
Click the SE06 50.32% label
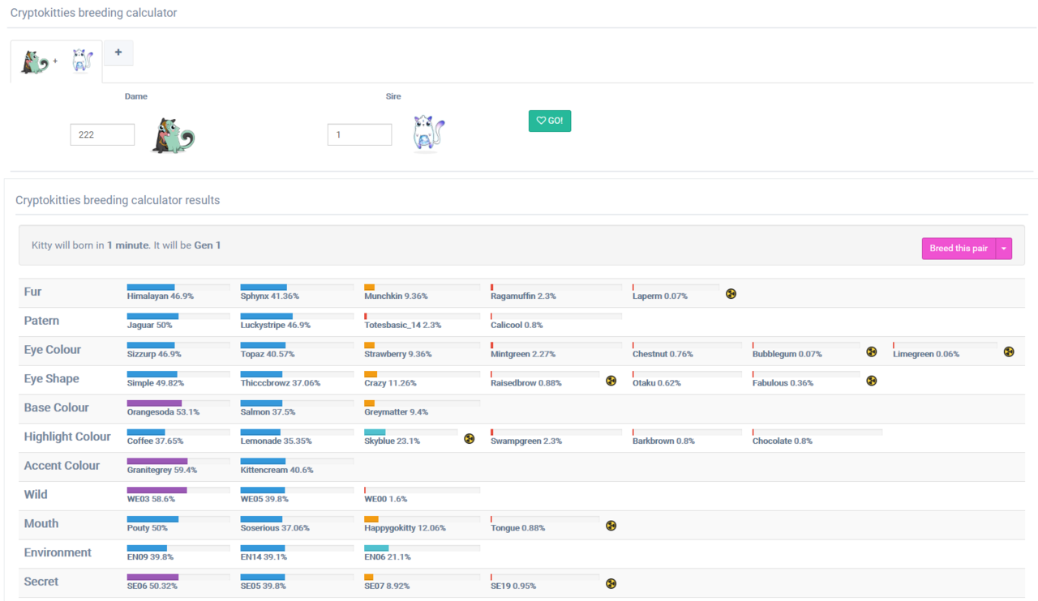(x=152, y=586)
